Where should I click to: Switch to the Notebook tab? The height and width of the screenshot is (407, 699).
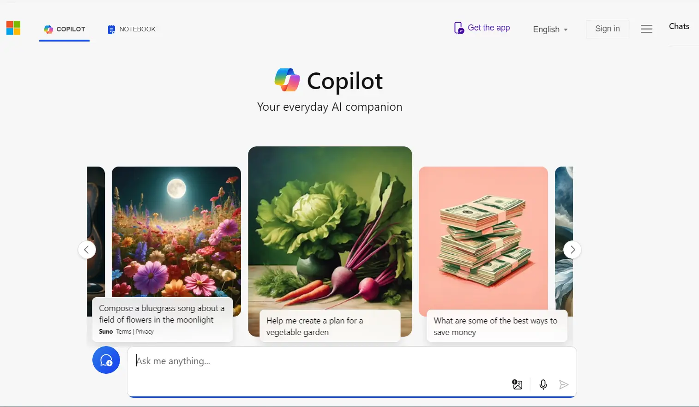[x=132, y=29]
